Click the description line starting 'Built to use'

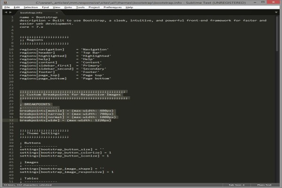[x=143, y=22]
